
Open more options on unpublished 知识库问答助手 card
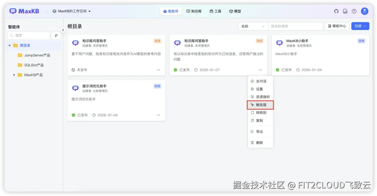pyautogui.click(x=158, y=70)
